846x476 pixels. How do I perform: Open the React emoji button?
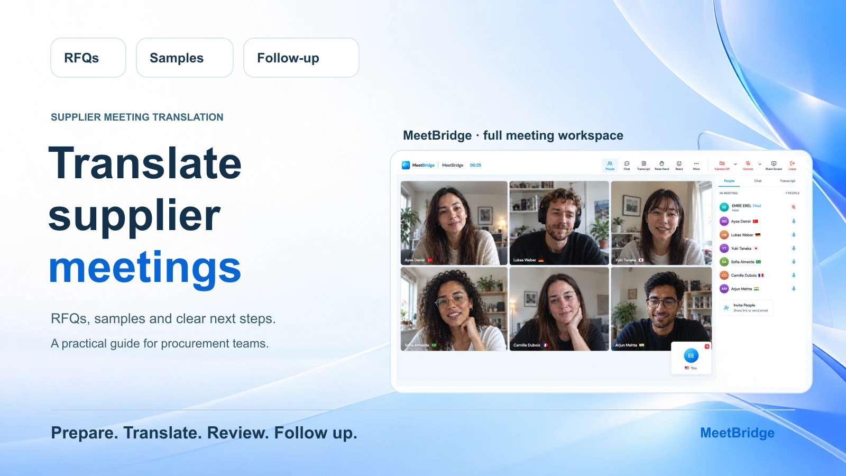point(679,166)
